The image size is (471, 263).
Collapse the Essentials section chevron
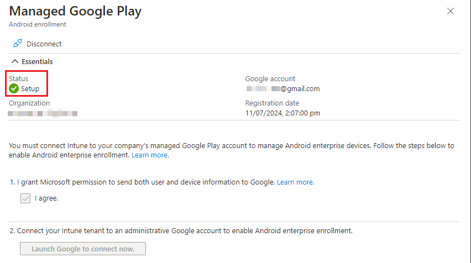click(x=14, y=62)
